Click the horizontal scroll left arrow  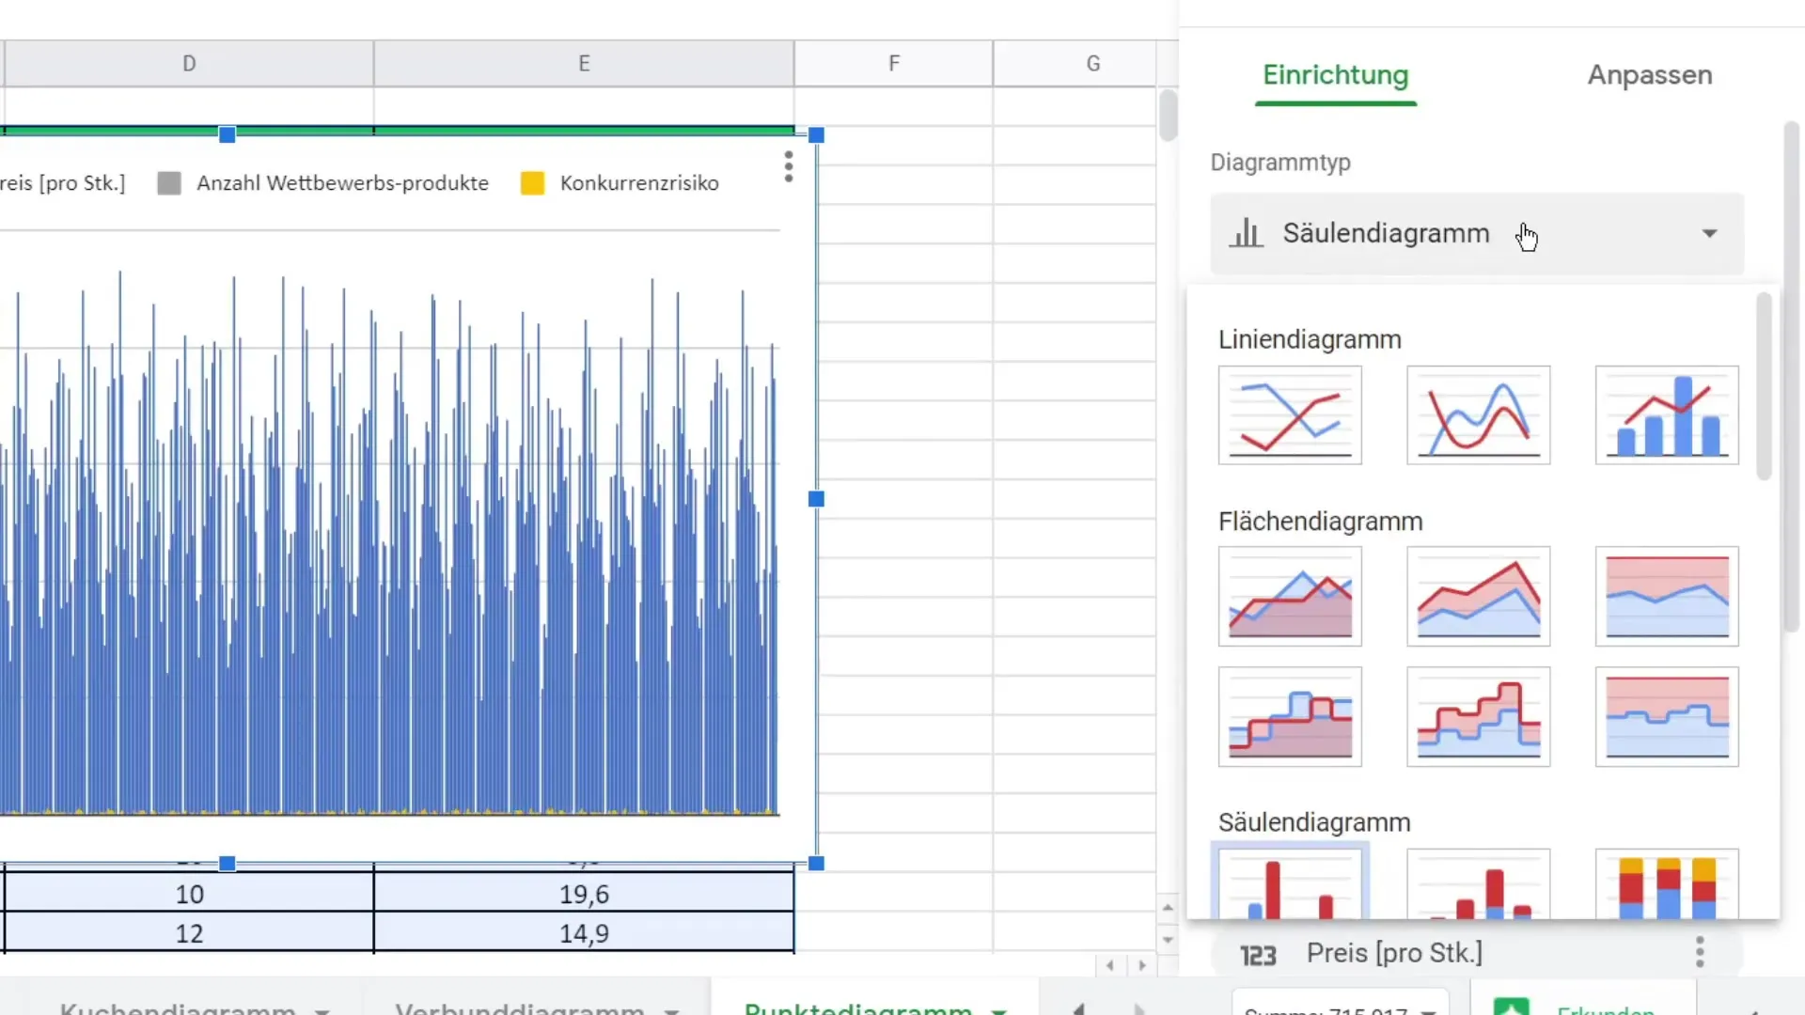(1110, 965)
